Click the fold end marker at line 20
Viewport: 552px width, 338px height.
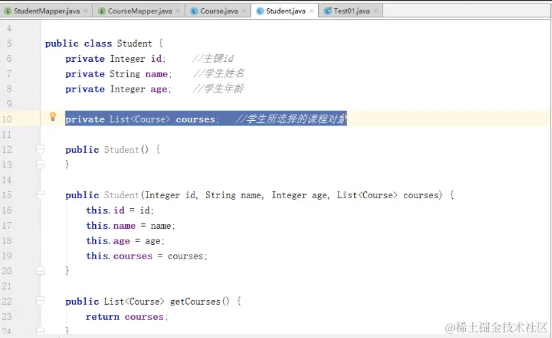click(40, 270)
